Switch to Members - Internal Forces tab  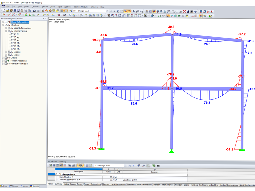(x=163, y=185)
